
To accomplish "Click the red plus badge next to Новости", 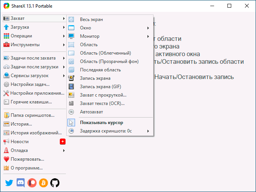I will pyautogui.click(x=63, y=142).
